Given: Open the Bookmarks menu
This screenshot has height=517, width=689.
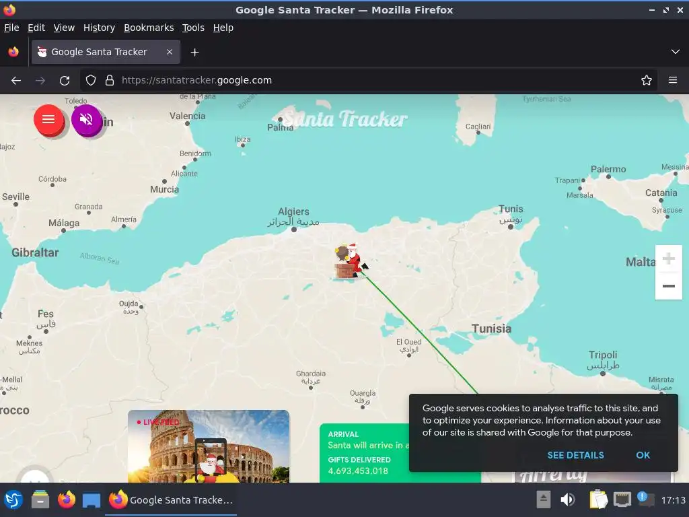Looking at the screenshot, I should click(149, 28).
